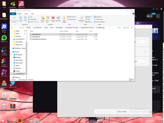Open the Windows Start menu
This screenshot has height=123, width=164.
point(3,121)
